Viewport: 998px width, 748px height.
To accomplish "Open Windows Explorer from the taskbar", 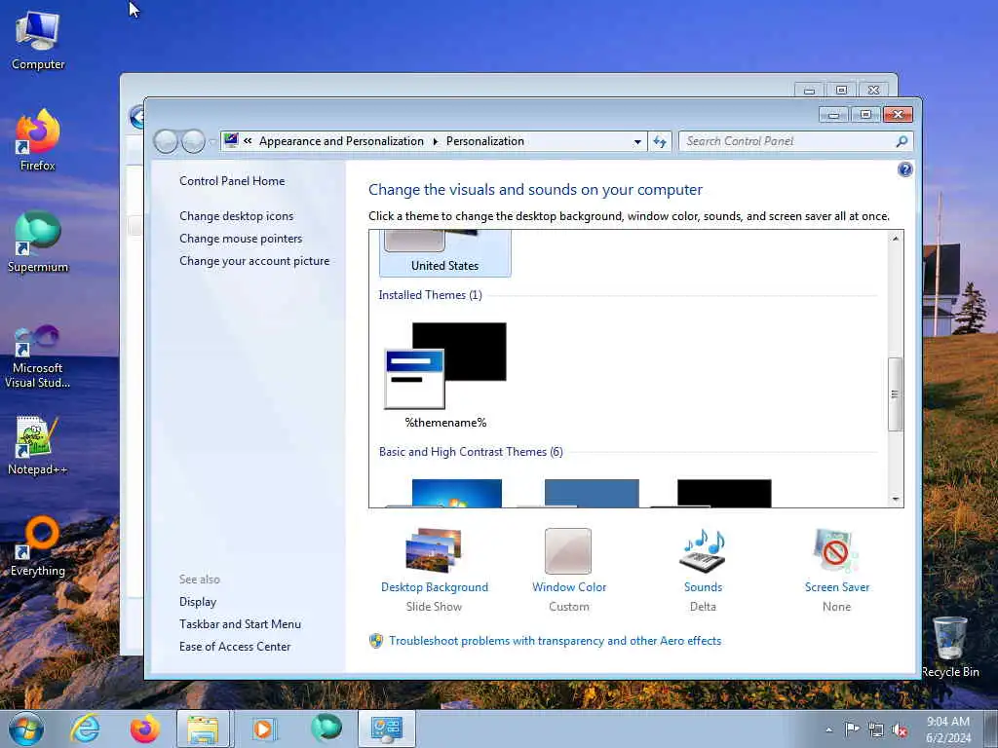I will coord(204,729).
